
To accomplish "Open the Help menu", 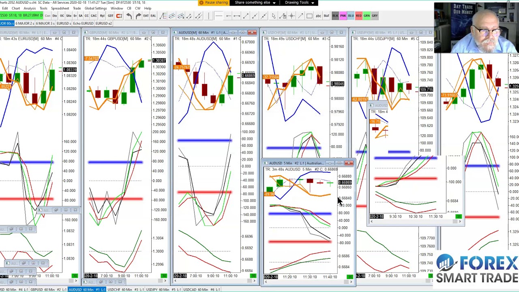I will pos(148,8).
